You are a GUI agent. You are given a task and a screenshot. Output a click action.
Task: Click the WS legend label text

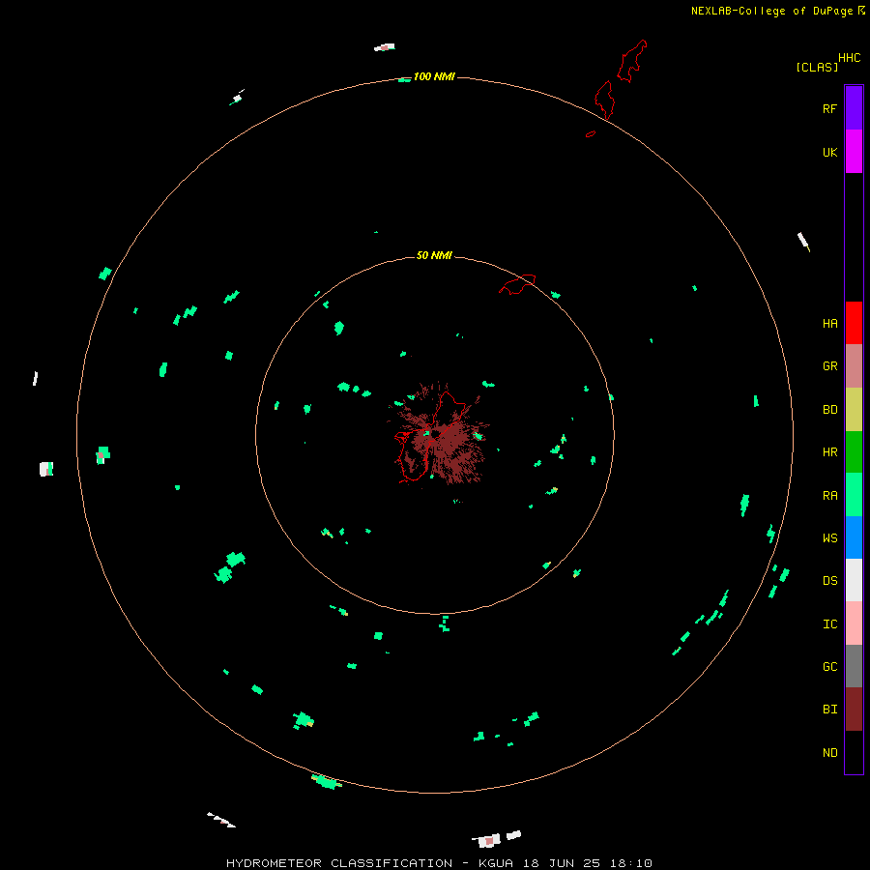coord(829,538)
